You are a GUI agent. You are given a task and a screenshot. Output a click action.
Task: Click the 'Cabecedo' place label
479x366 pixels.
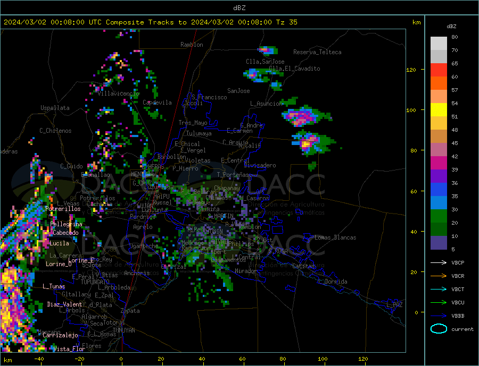(x=65, y=233)
